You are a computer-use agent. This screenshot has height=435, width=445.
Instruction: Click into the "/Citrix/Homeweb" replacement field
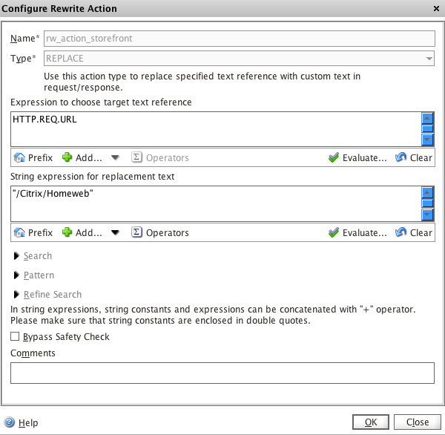216,203
